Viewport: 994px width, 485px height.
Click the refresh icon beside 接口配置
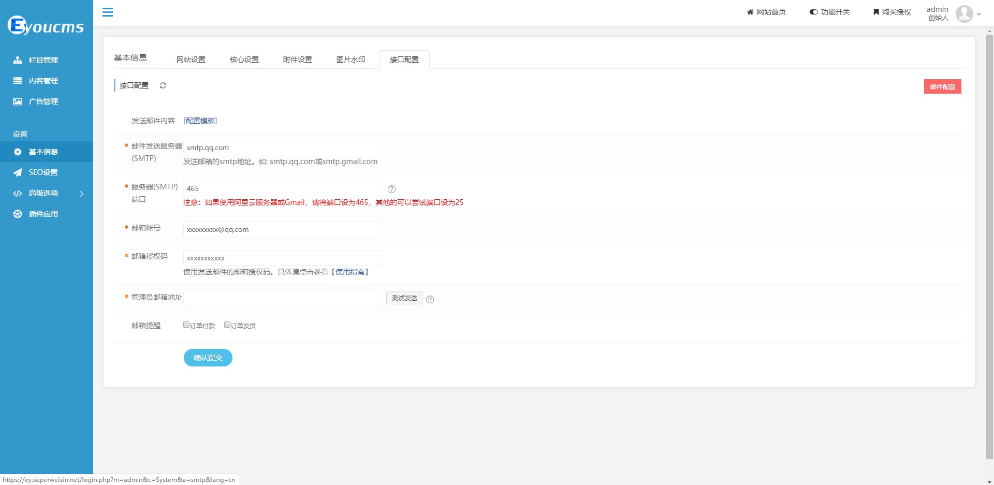tap(163, 85)
